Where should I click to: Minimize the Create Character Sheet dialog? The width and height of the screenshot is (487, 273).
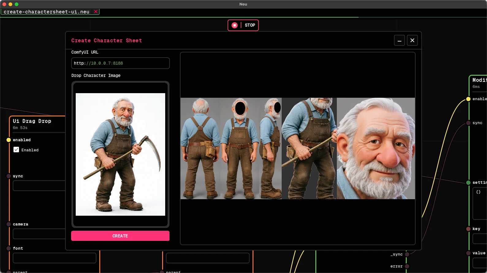399,40
